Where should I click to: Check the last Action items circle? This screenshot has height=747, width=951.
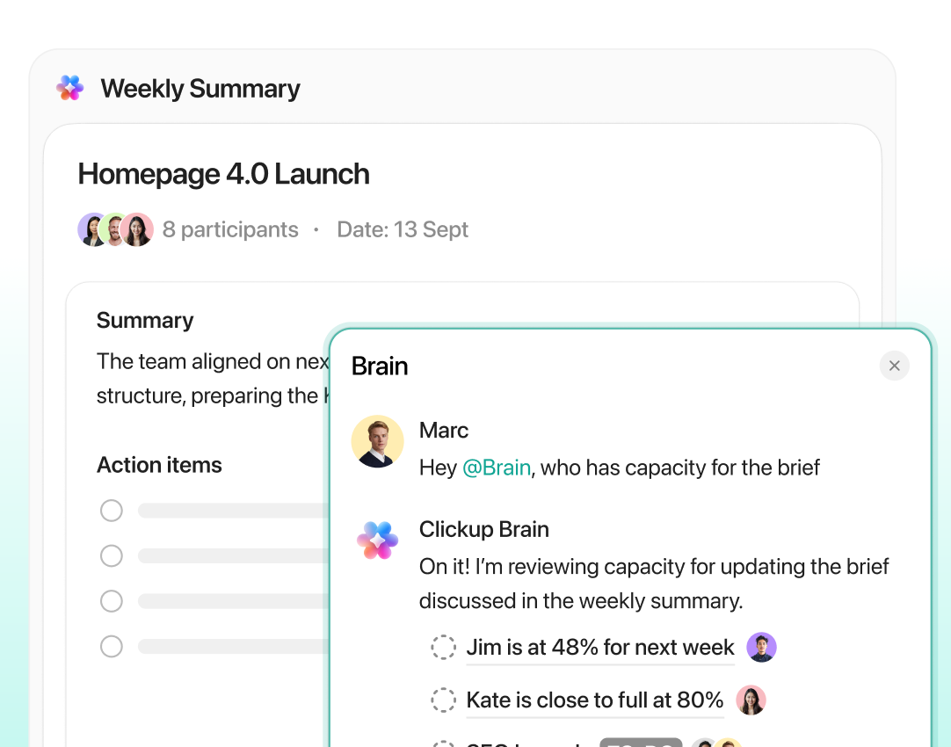click(112, 646)
